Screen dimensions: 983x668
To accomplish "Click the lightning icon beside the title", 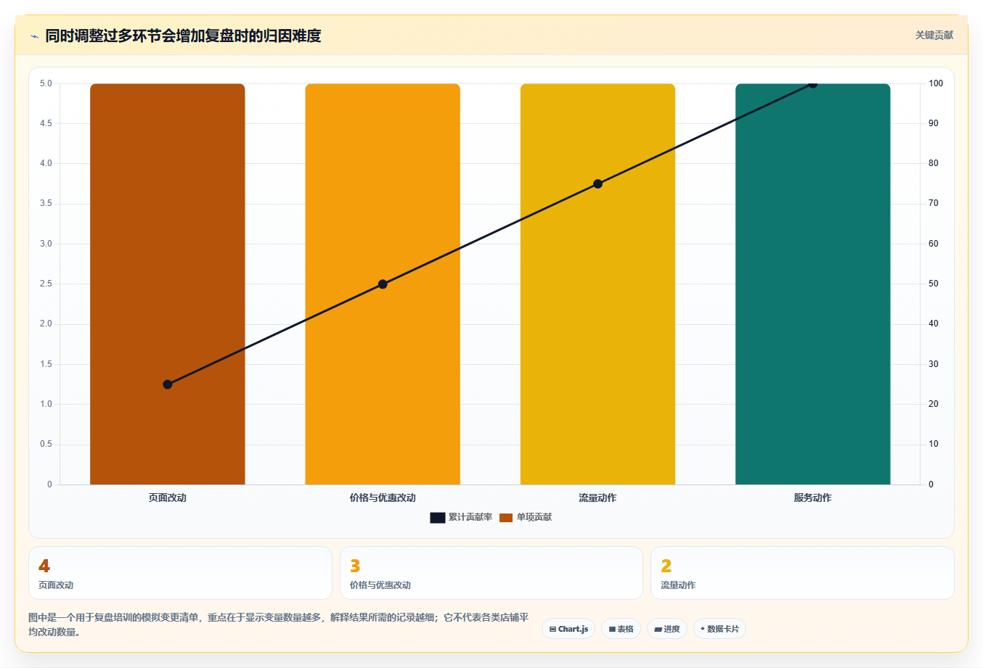I will coord(34,36).
